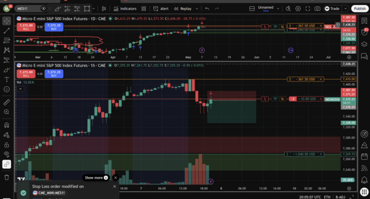
Task: Open the candlestick chart type selector
Action: [x=104, y=9]
